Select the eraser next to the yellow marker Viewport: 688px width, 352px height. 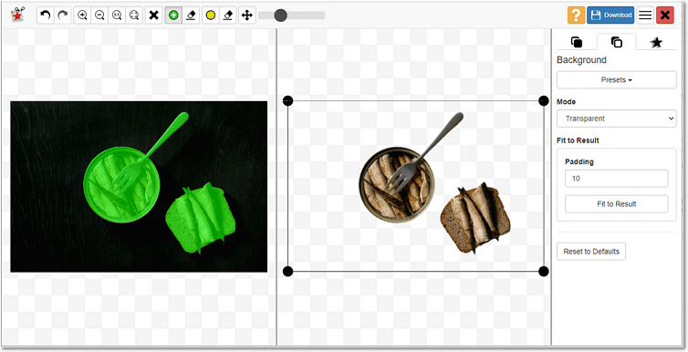point(228,16)
